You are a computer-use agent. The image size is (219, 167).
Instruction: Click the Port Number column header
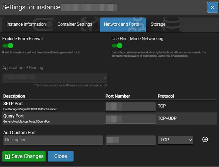coord(118,96)
